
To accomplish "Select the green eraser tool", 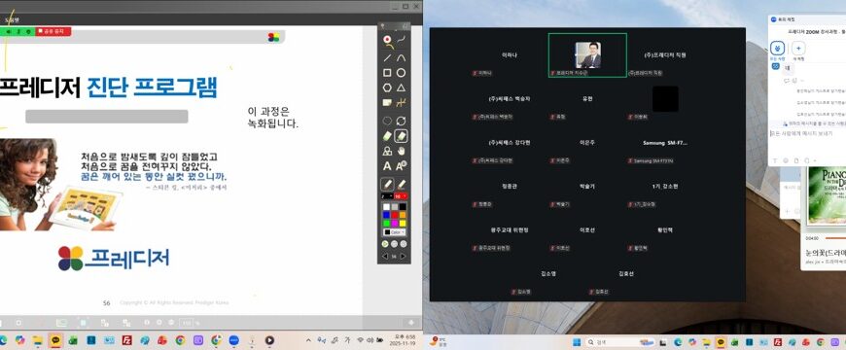I will tap(387, 136).
